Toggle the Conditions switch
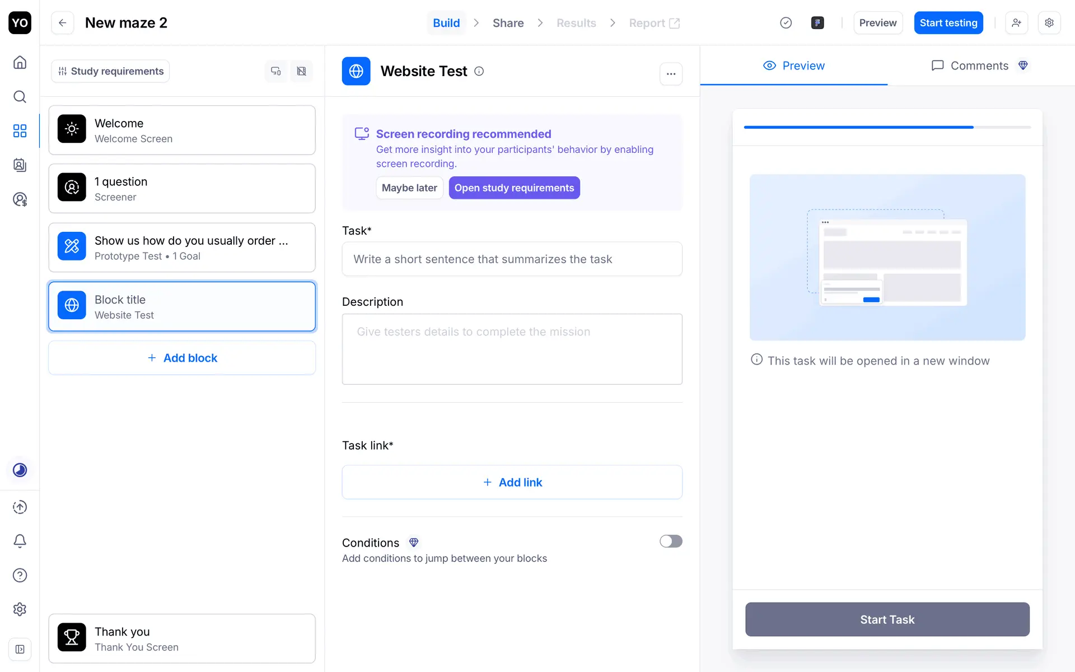Viewport: 1075px width, 672px height. pos(670,541)
